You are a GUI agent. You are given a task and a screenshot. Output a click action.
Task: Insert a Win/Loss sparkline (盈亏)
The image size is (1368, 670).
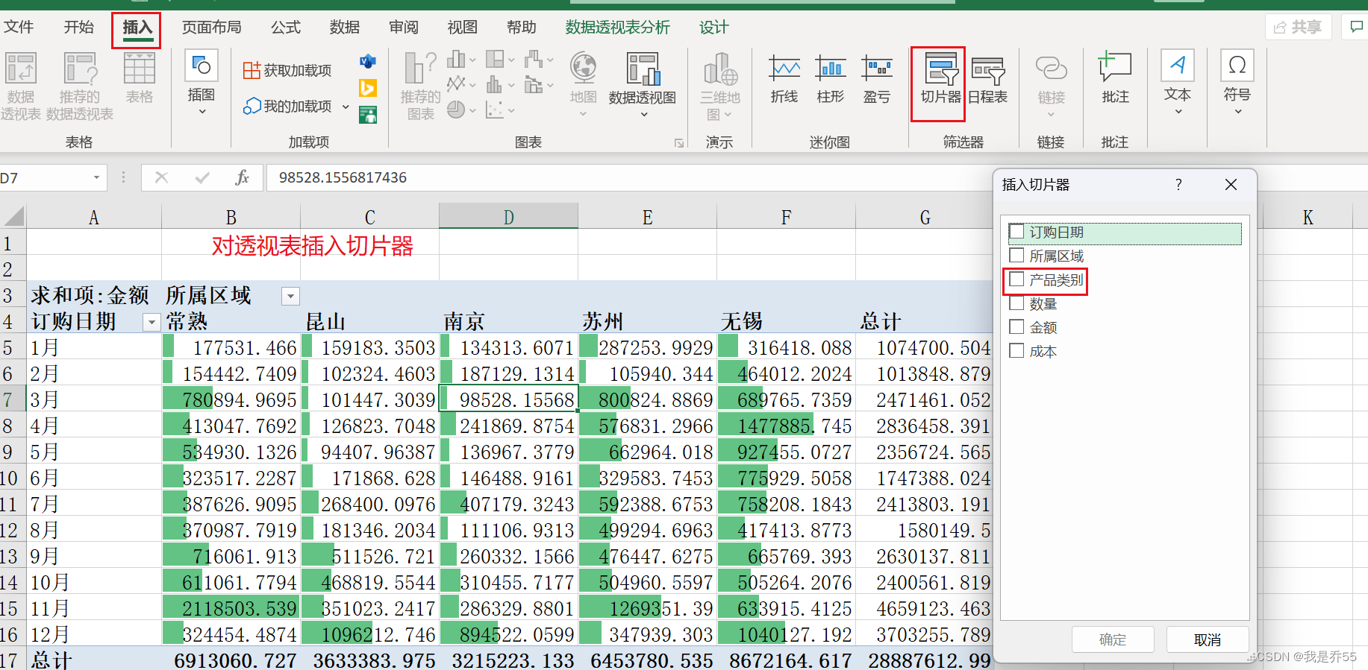pos(877,79)
